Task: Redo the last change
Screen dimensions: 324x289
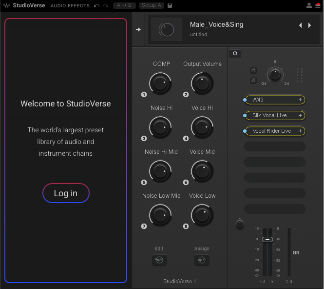Action: pyautogui.click(x=106, y=5)
